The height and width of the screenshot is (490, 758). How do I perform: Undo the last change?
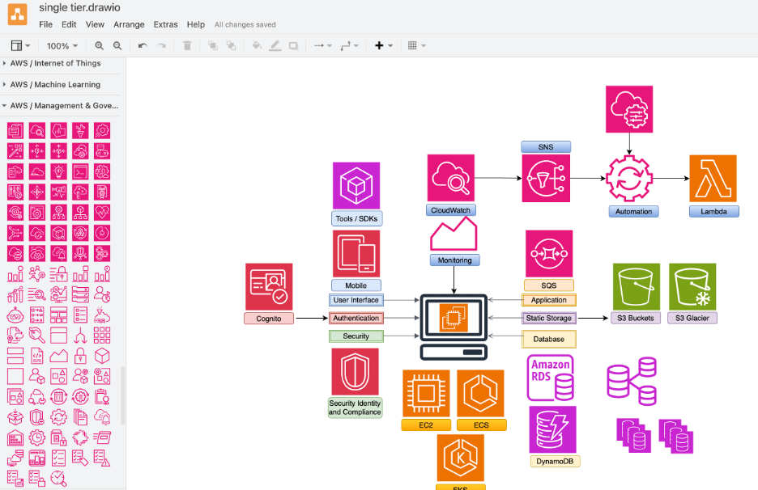tap(143, 46)
